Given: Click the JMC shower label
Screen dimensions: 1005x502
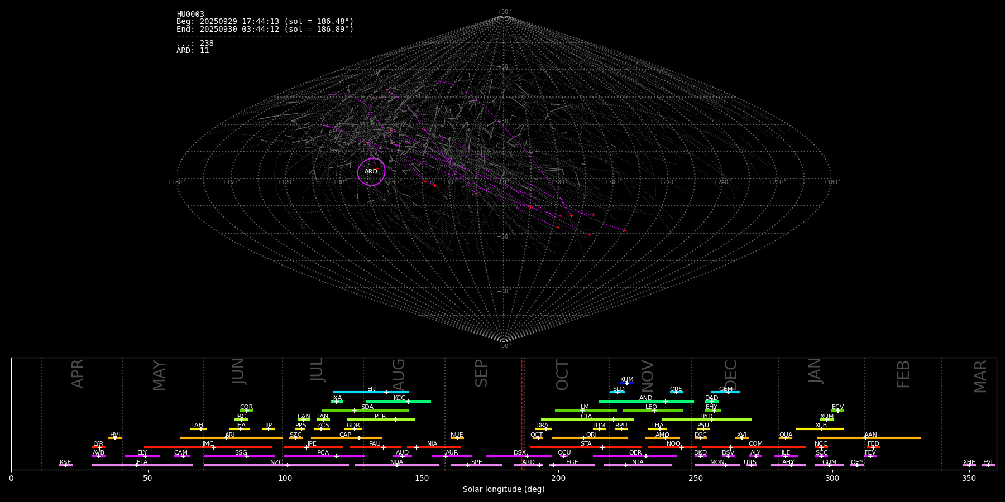Looking at the screenshot, I should (208, 444).
